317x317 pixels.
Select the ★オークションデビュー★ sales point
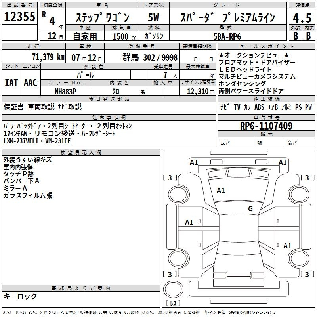pyautogui.click(x=254, y=55)
